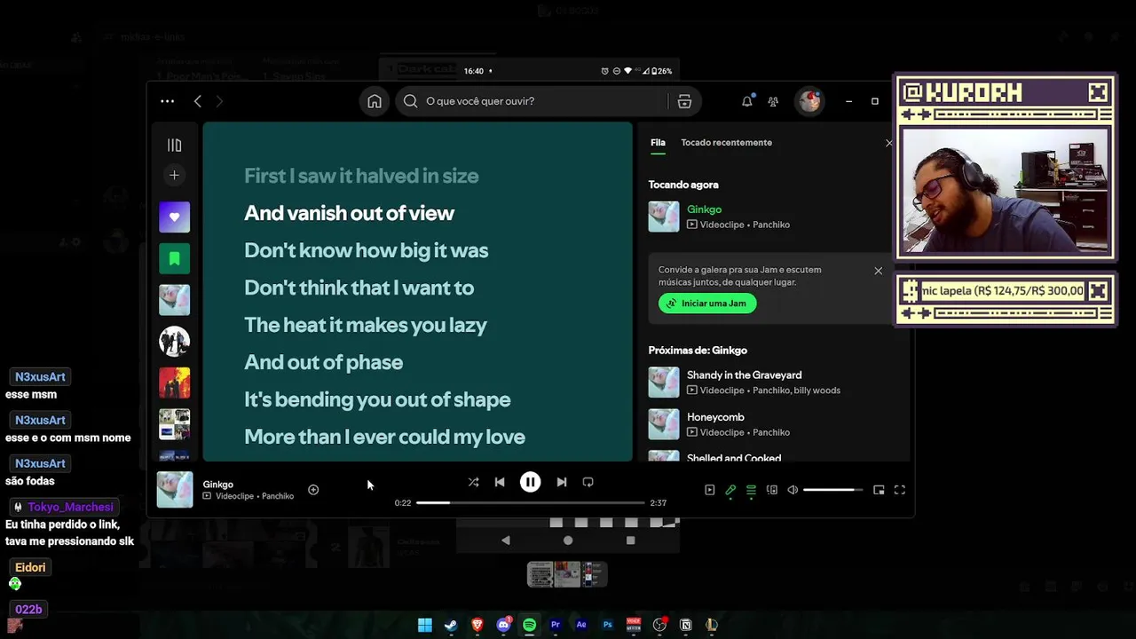Open the black-and-white band sidebar thumbnail
This screenshot has height=639, width=1136.
pyautogui.click(x=174, y=342)
